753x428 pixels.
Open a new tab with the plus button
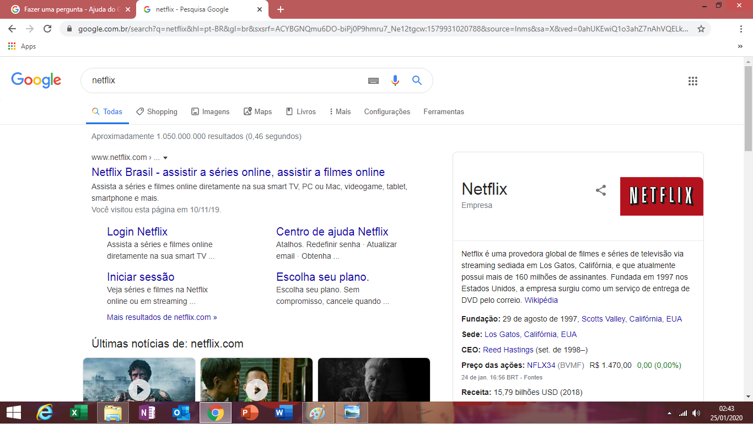[281, 9]
